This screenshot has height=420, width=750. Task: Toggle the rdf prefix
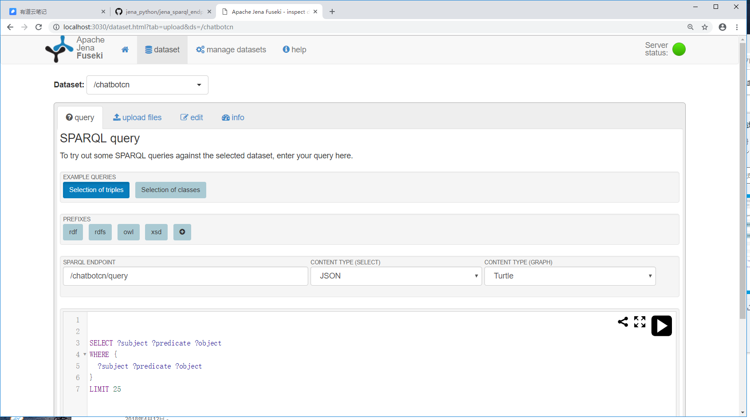(73, 232)
